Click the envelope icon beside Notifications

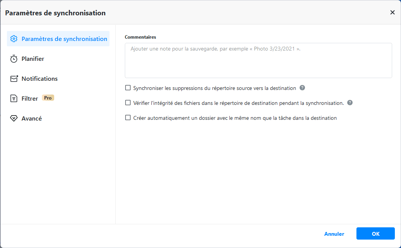14,79
